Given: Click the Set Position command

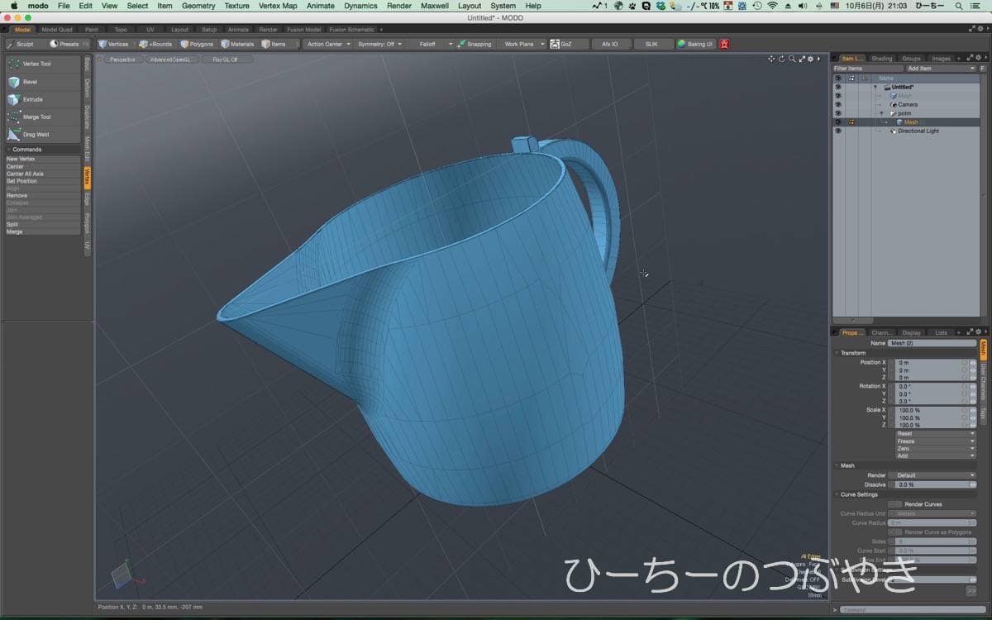Looking at the screenshot, I should (x=22, y=181).
